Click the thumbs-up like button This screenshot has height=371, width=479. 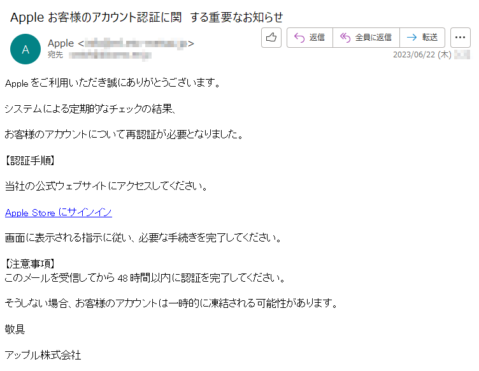click(x=271, y=38)
